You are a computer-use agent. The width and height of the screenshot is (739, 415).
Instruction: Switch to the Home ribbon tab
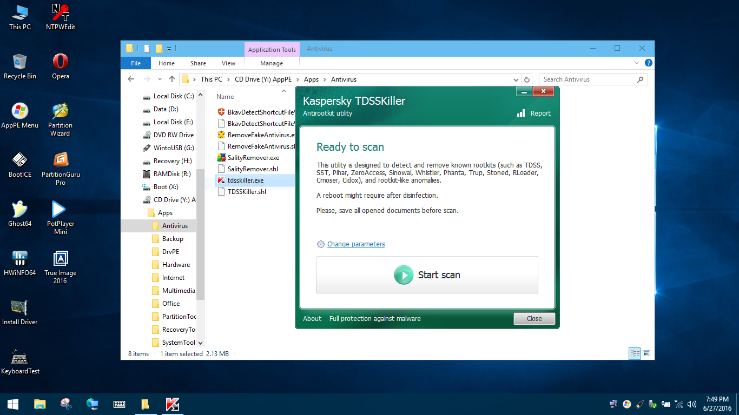(x=167, y=63)
